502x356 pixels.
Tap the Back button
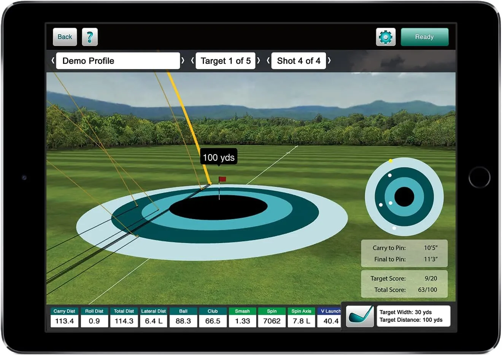tap(64, 37)
